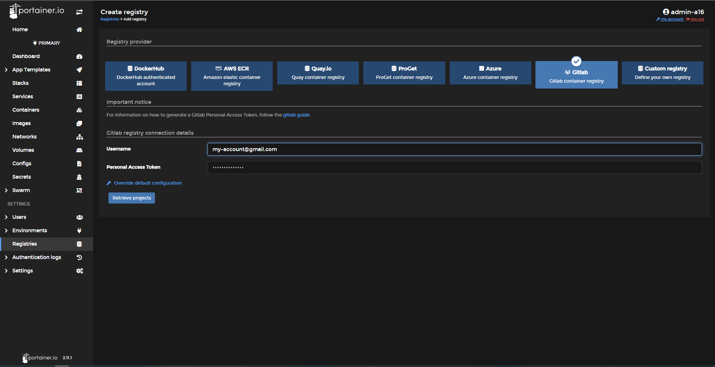
Task: Click the Users group icon
Action: point(79,217)
